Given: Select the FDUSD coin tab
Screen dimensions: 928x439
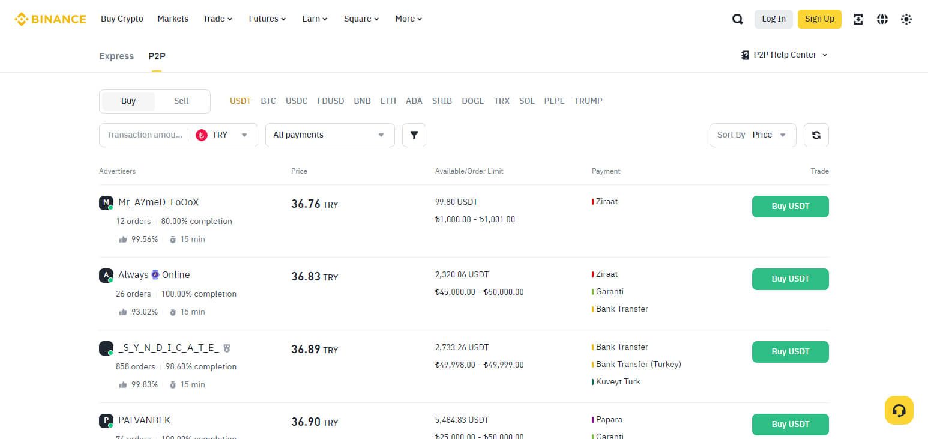Looking at the screenshot, I should tap(331, 101).
